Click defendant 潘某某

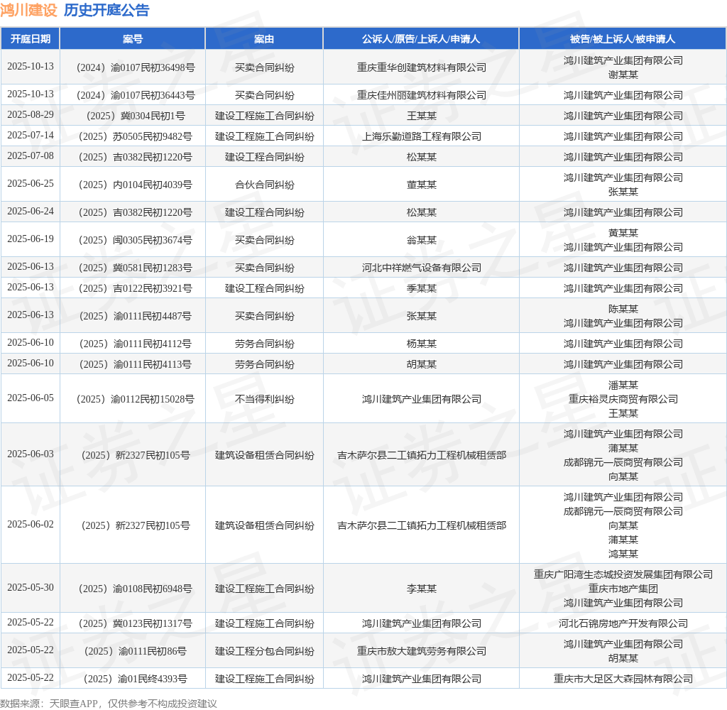coord(623,386)
